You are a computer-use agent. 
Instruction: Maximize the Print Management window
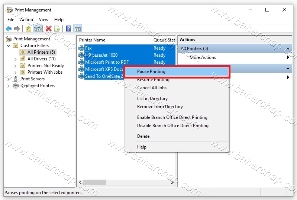[x=267, y=10]
